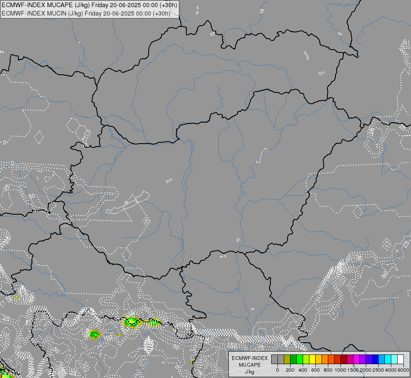Click the ECMWF-INDEX label in legend
The height and width of the screenshot is (378, 411).
250,358
